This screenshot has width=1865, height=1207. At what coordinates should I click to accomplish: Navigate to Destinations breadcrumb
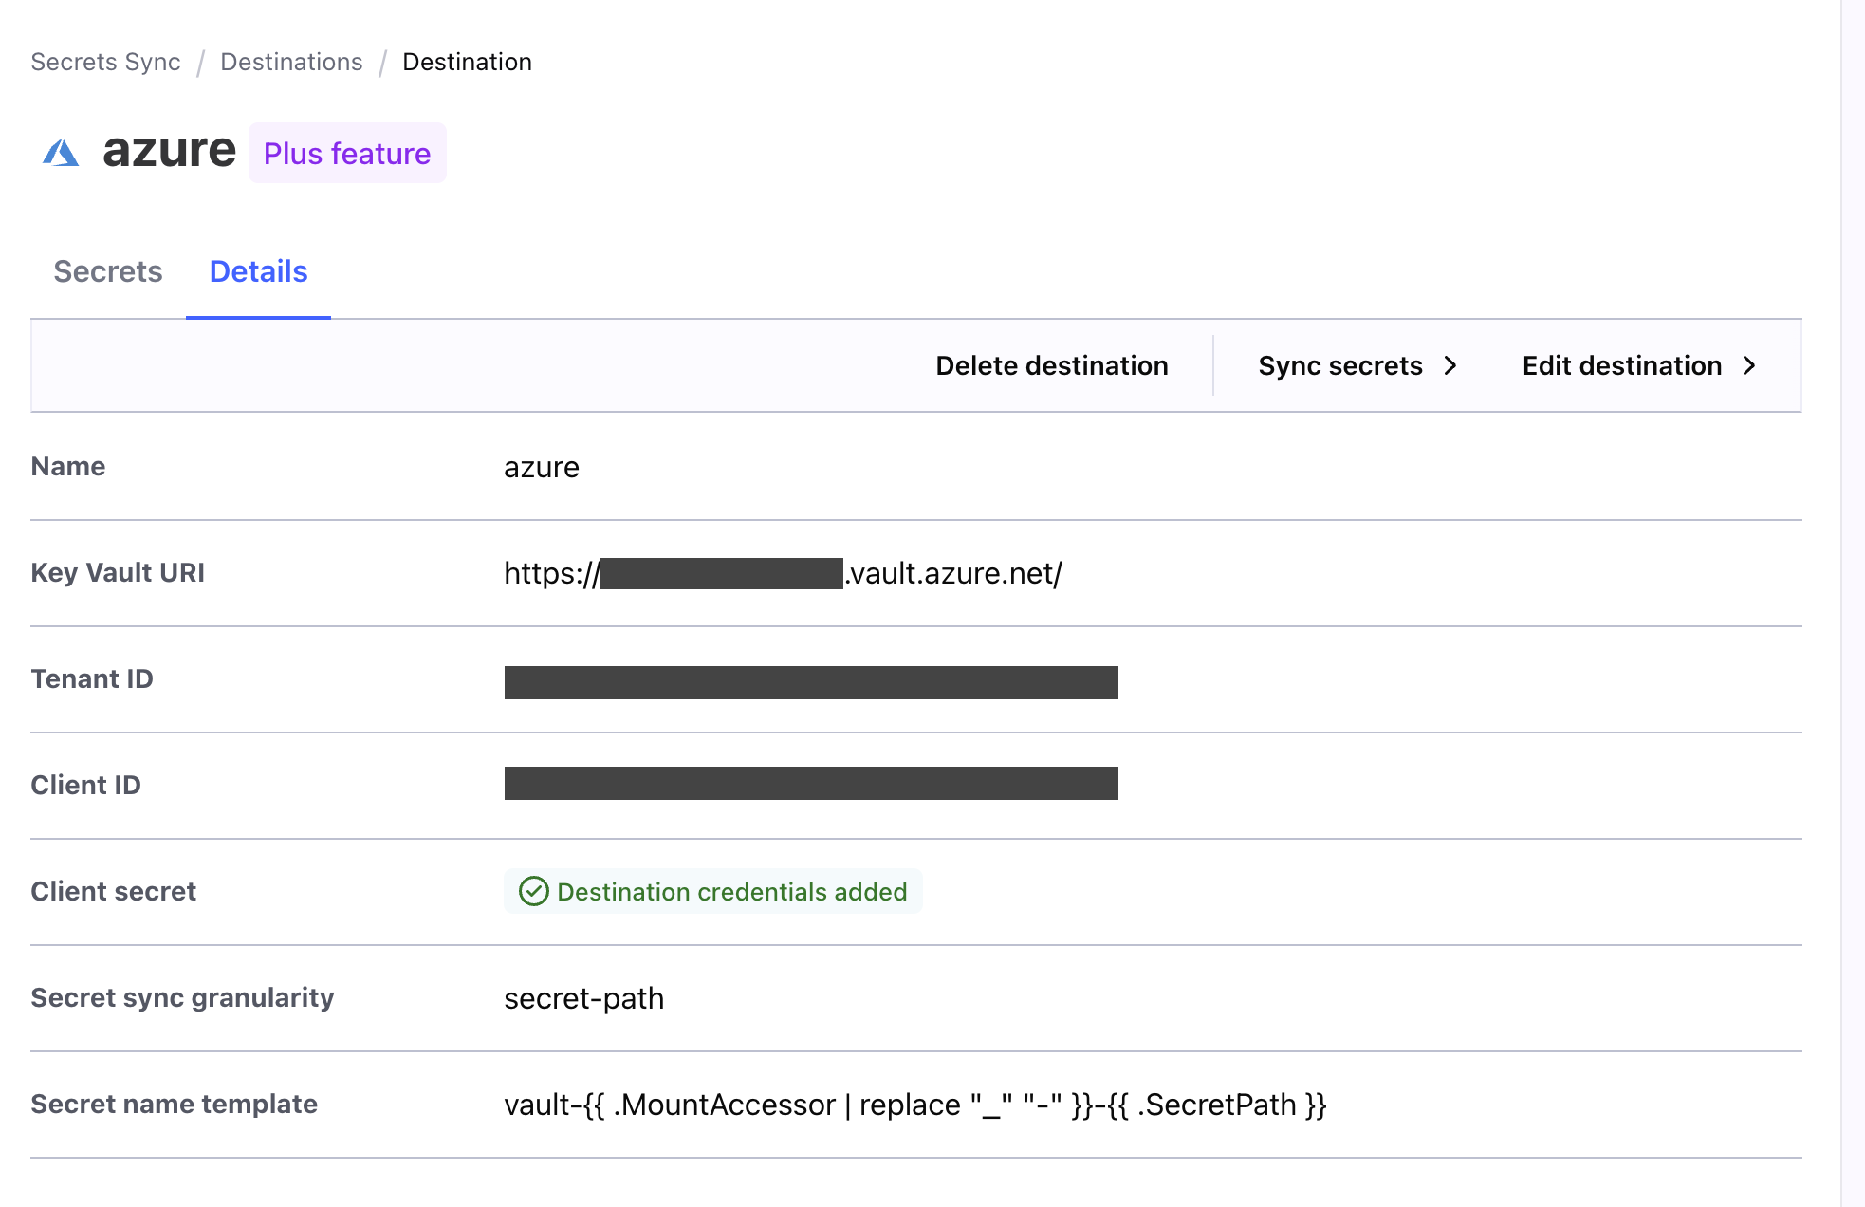pos(291,62)
